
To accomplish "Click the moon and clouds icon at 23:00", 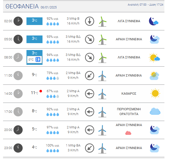I will (154, 148).
